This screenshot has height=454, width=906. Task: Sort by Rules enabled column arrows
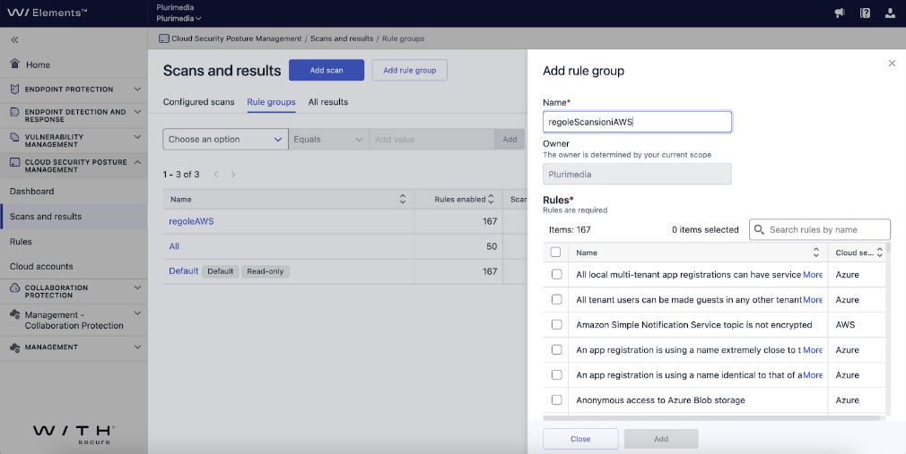click(491, 199)
